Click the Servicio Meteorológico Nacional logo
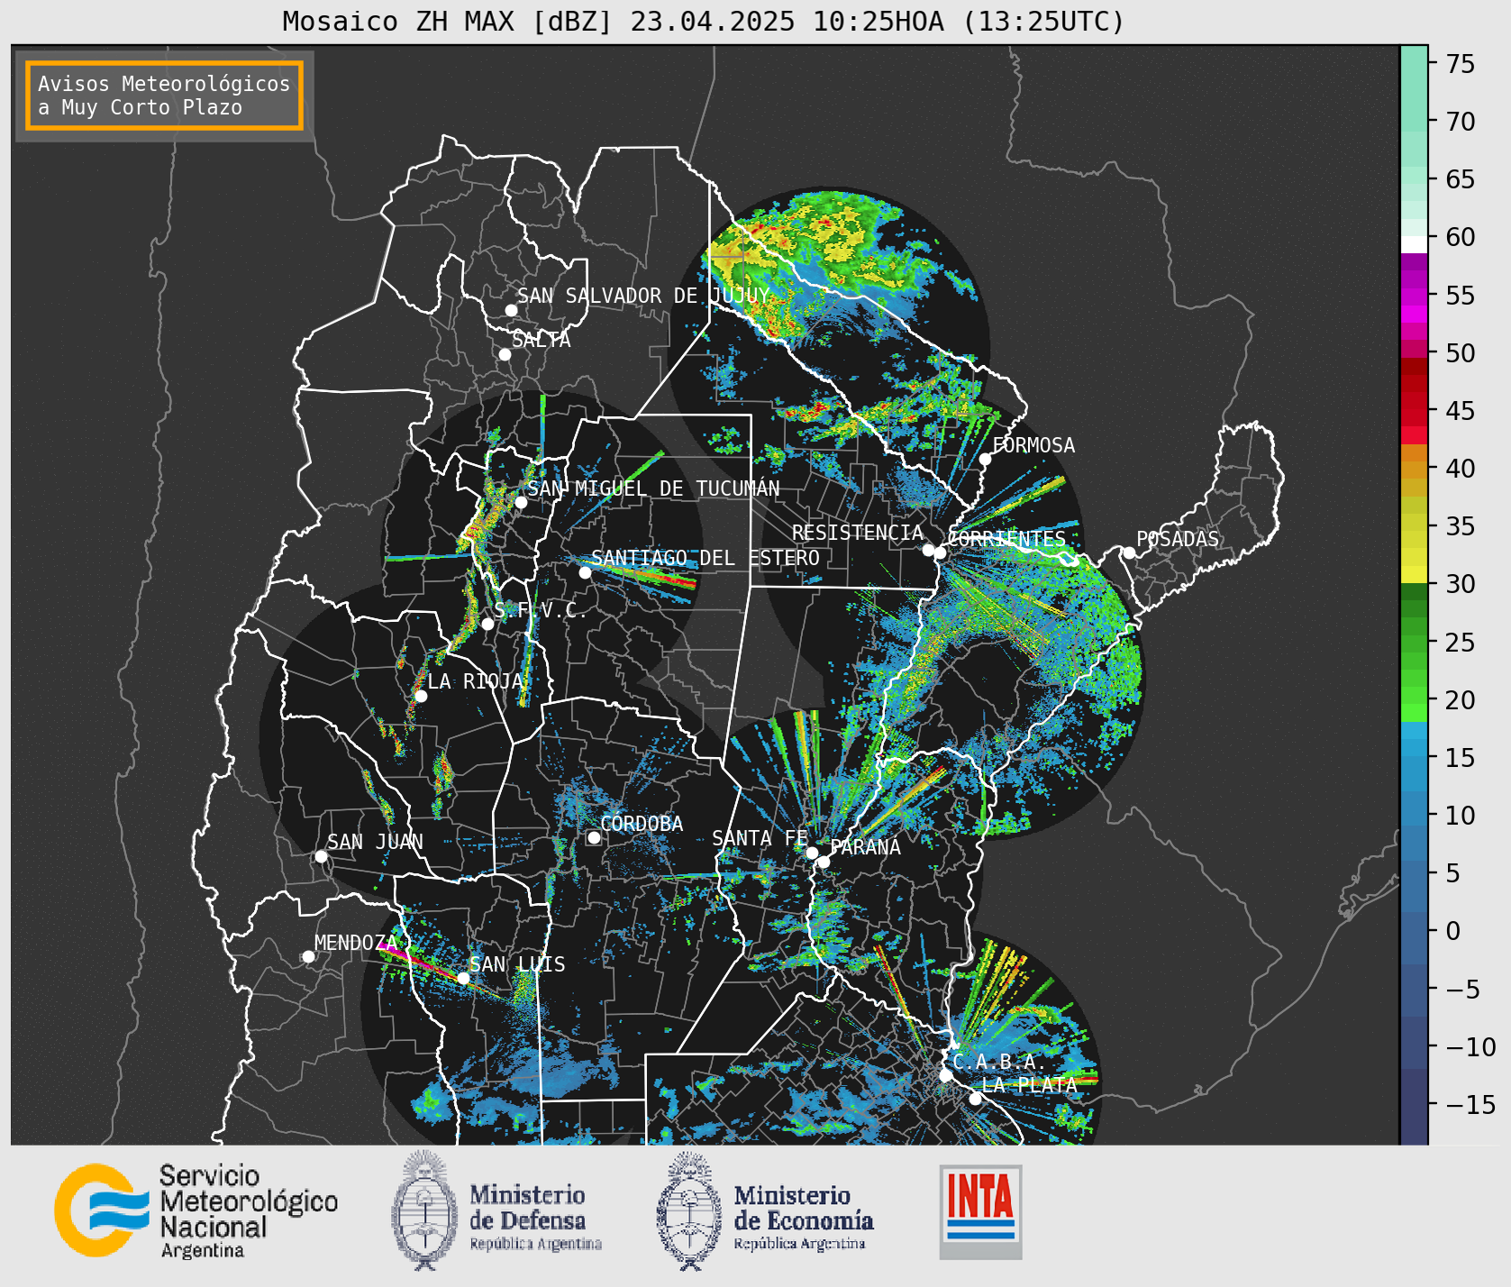The width and height of the screenshot is (1511, 1287). tap(196, 1210)
